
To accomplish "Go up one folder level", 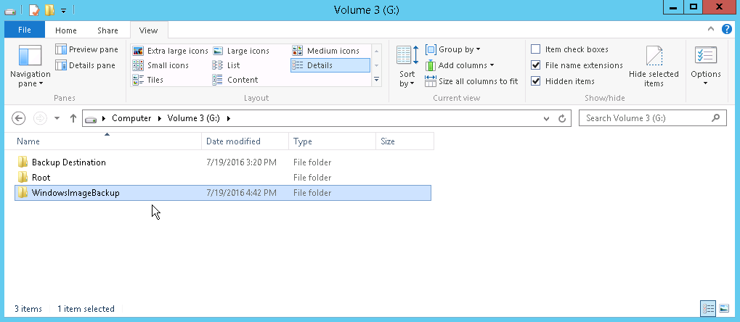I will click(x=73, y=118).
